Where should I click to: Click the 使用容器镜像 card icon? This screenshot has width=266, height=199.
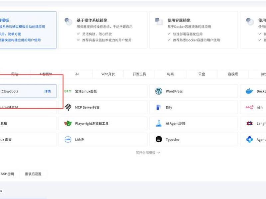tap(159, 22)
